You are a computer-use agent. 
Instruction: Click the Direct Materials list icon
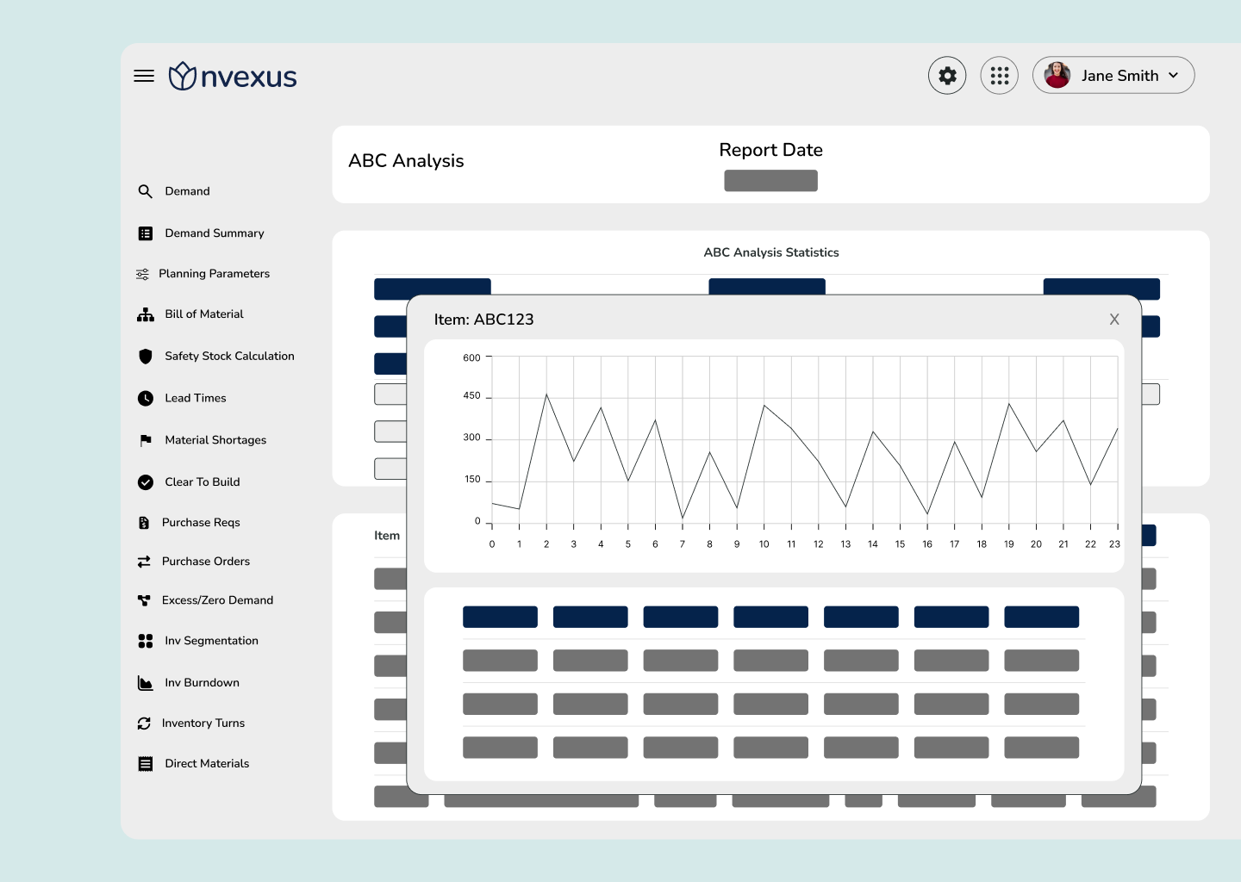(x=146, y=764)
